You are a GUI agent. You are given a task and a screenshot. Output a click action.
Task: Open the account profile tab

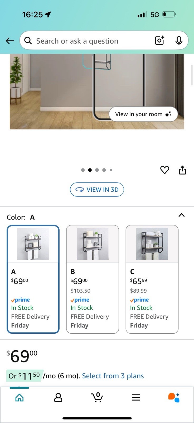pos(58,397)
